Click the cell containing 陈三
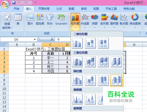The width and height of the screenshot is (147, 112). pos(50,67)
